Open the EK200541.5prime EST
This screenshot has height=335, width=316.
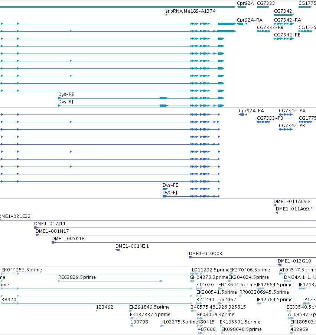coord(199,296)
